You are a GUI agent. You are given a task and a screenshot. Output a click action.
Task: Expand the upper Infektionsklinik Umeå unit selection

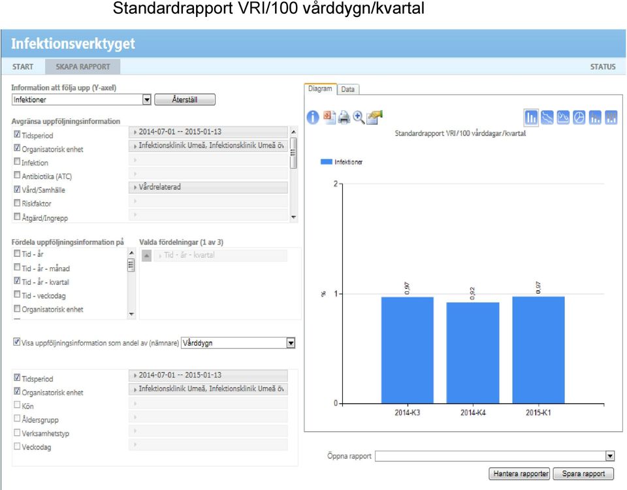click(208, 146)
